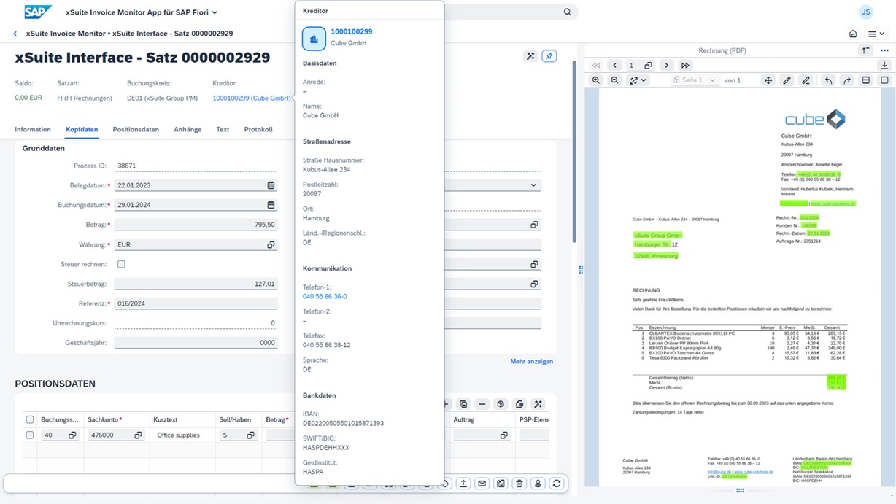Open the search in the shell bar
This screenshot has width=896, height=504.
pos(567,12)
